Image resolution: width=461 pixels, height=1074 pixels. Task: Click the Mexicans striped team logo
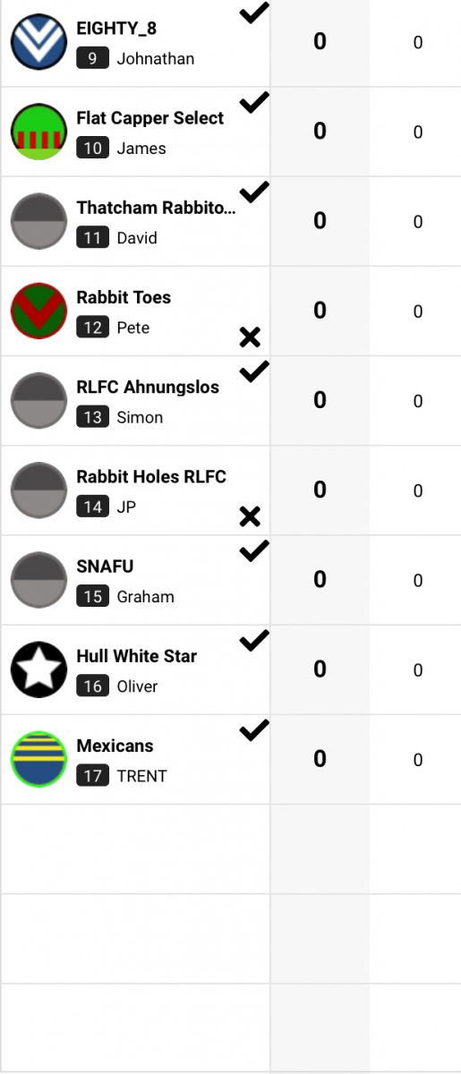[x=39, y=759]
